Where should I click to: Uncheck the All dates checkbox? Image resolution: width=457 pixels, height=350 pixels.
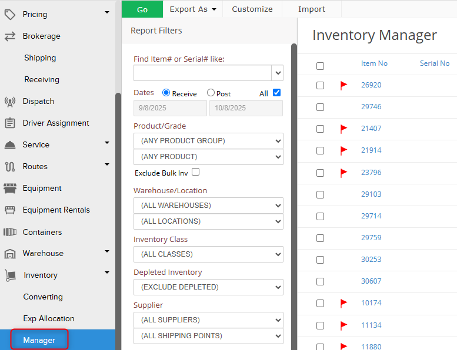point(277,93)
